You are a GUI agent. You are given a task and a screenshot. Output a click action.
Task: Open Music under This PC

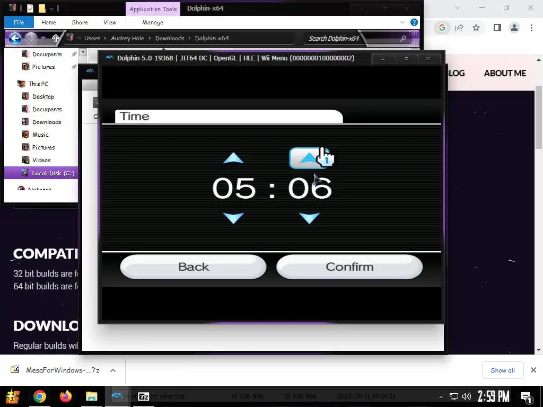(x=40, y=135)
